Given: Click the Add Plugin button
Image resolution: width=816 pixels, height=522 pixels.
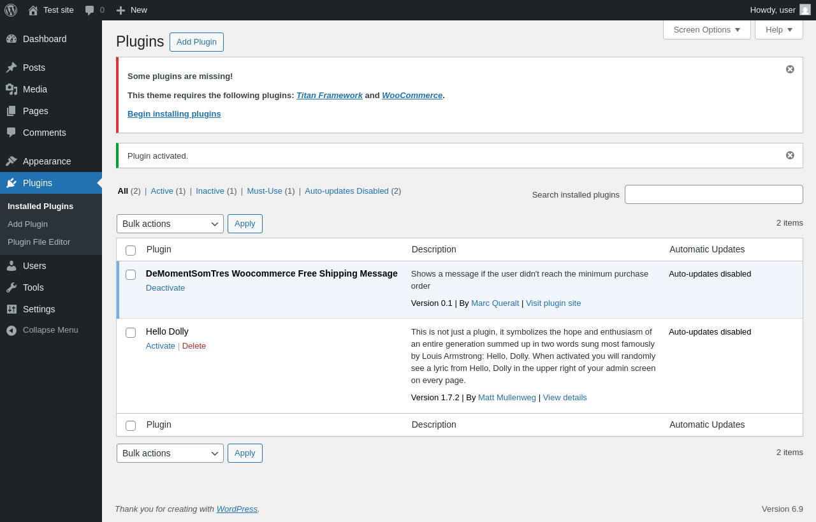Looking at the screenshot, I should coord(196,42).
